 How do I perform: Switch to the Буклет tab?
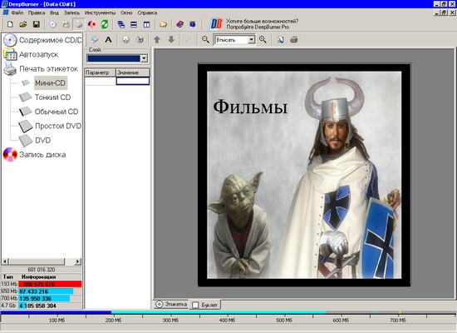[205, 305]
